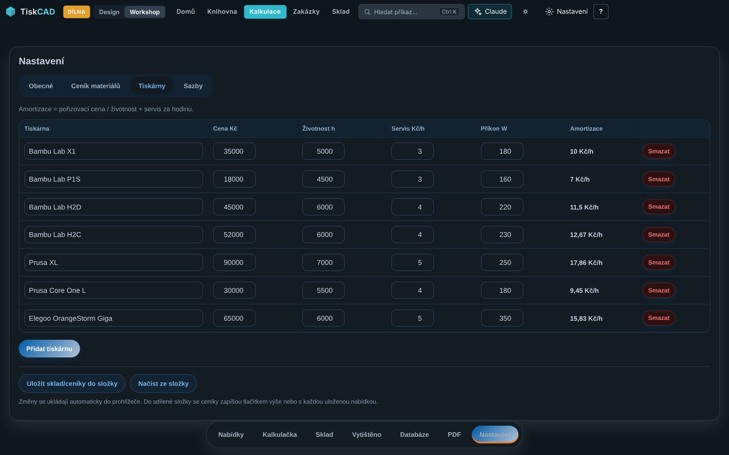Select Zakázky in the top navigation

click(306, 12)
